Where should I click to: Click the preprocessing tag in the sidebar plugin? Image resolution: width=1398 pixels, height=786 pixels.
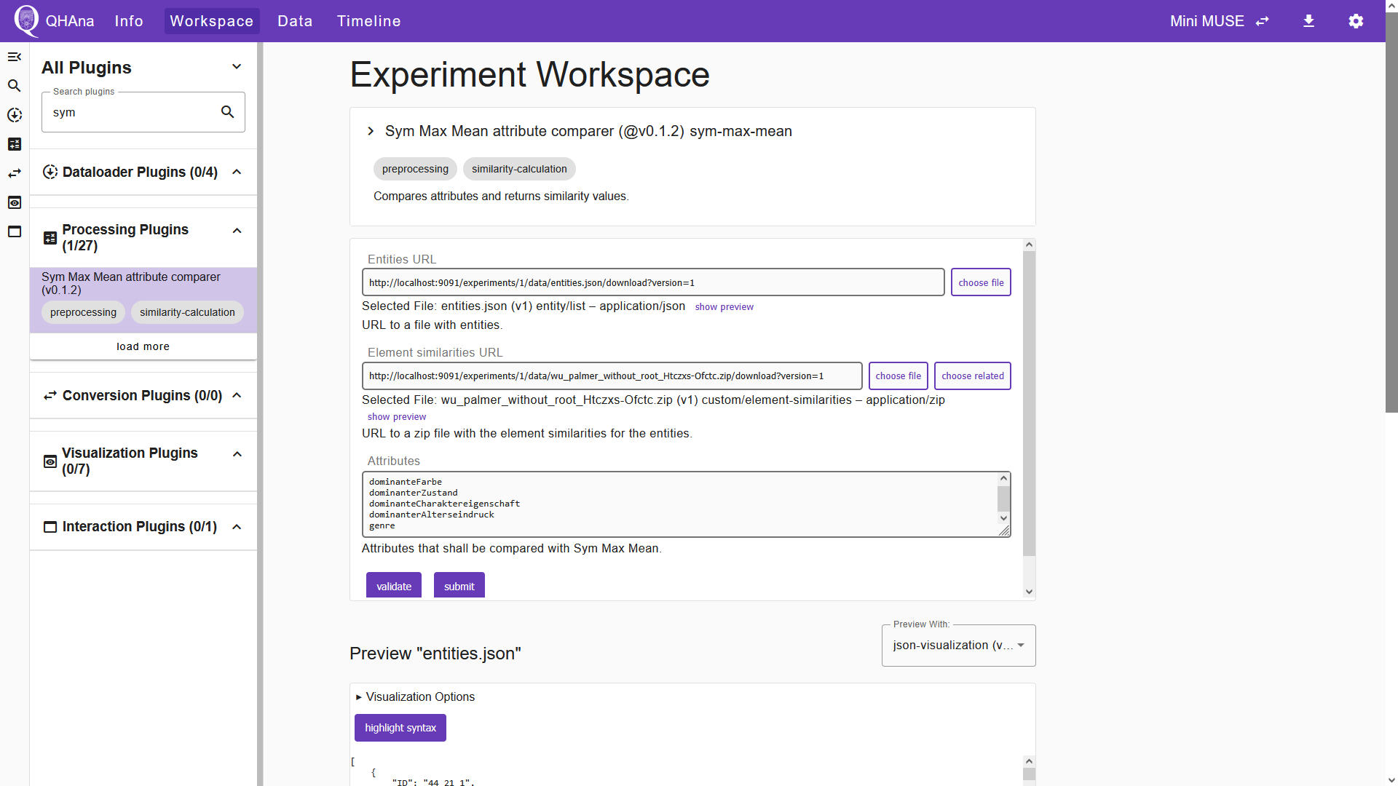[83, 312]
